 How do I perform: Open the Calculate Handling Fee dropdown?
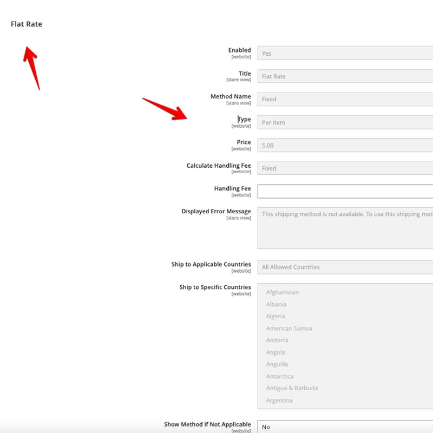pos(345,168)
